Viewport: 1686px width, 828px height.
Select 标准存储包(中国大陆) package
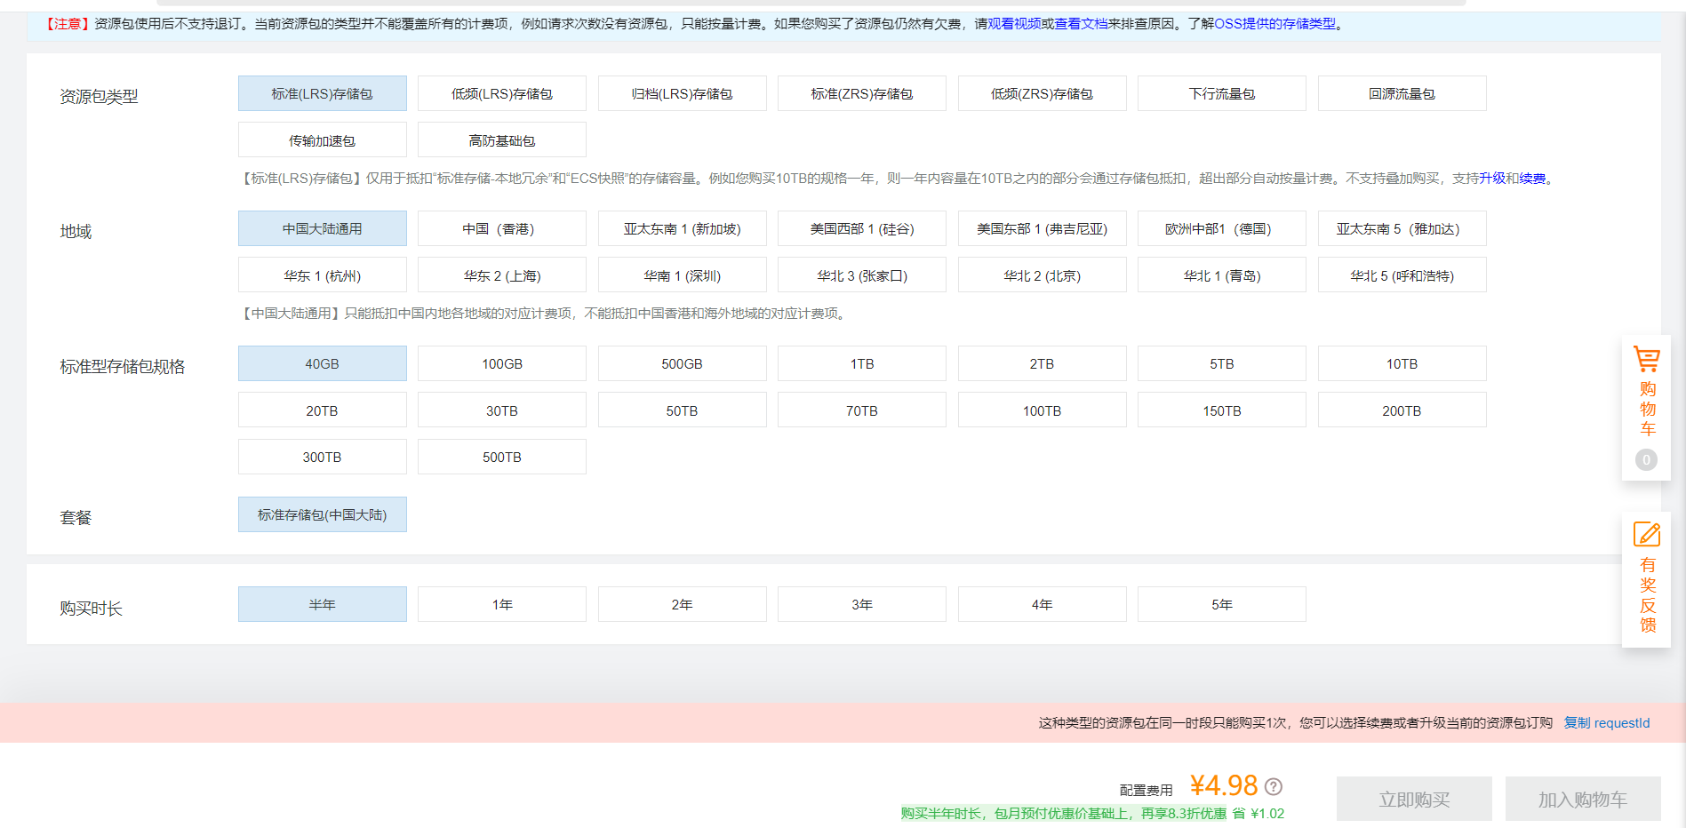[x=322, y=514]
